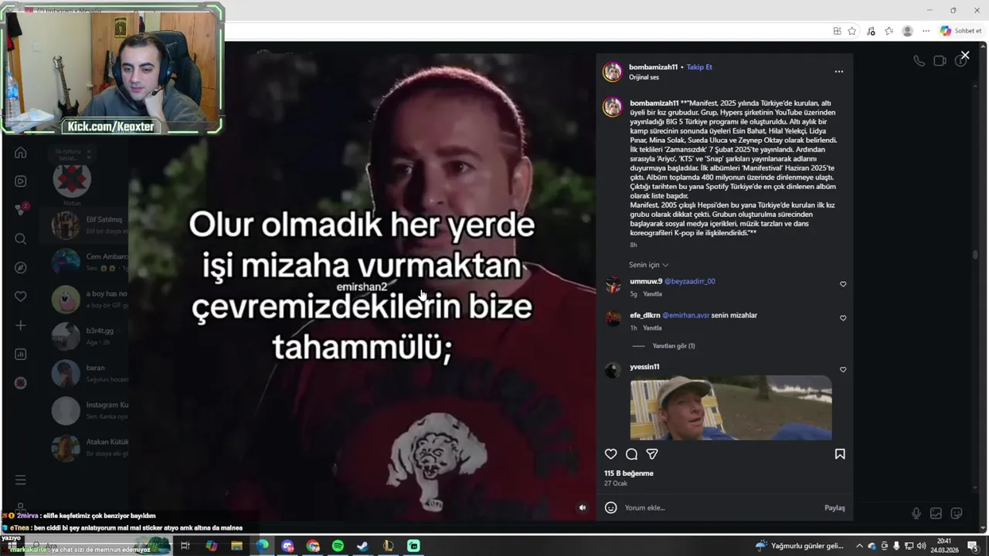Screen dimensions: 989x556
Task: Open the @emirhan.avsr mention link
Action: 685,315
